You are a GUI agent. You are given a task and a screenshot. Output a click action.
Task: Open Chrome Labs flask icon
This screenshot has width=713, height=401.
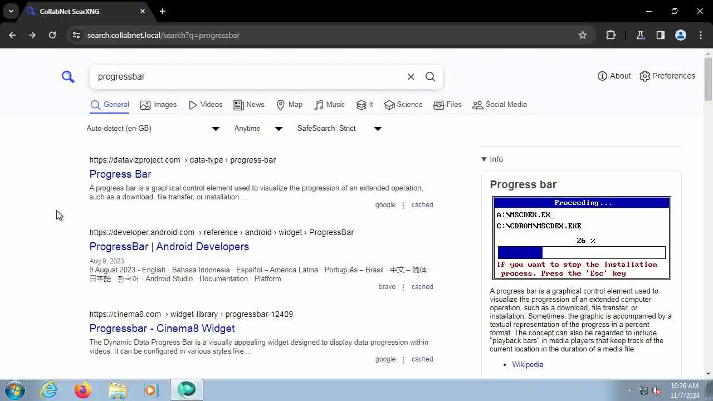coord(640,35)
